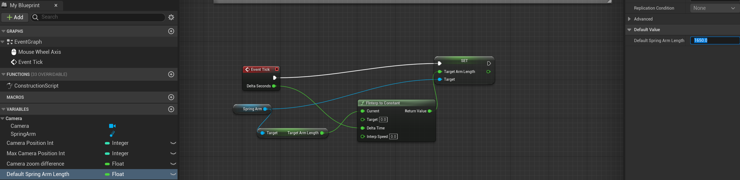The width and height of the screenshot is (740, 180).
Task: Collapse the FUNCTIONS section
Action: point(3,74)
